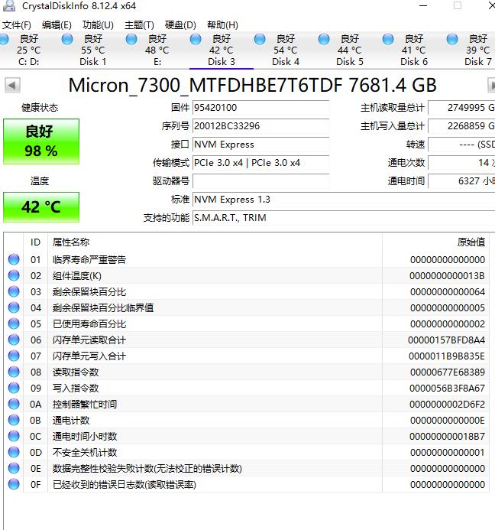This screenshot has height=530, width=495.
Task: Click the NVM Express 1.3 standard field
Action: (344, 200)
